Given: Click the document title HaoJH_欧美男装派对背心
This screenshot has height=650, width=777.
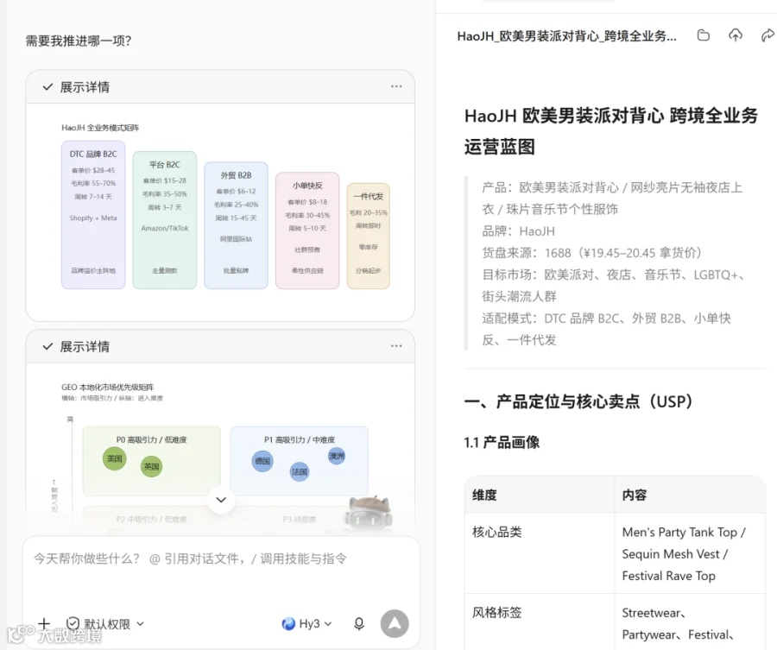Looking at the screenshot, I should [566, 36].
